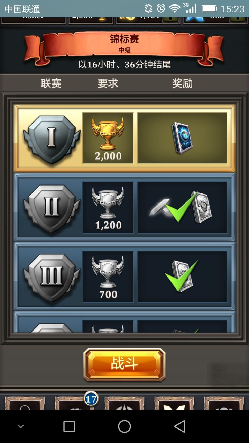Select the gold trophy 2,000 requirement
This screenshot has height=443, width=249.
point(108,138)
